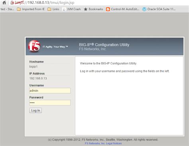Open the Links bookmarks folder

pyautogui.click(x=53, y=9)
